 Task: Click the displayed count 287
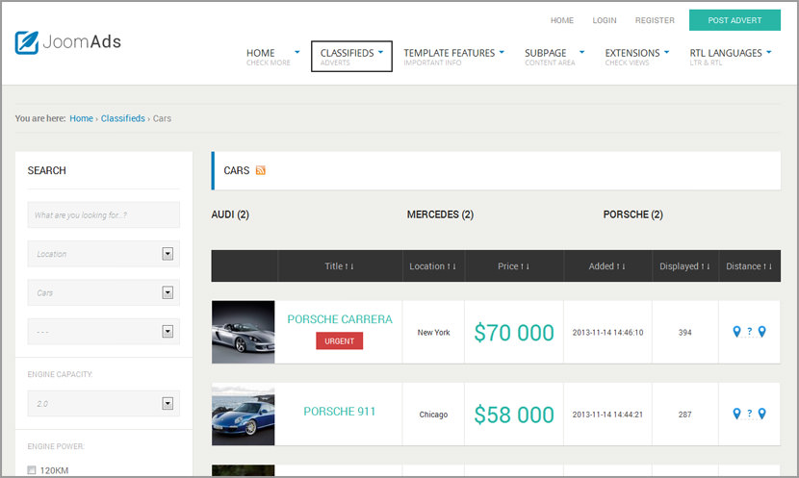coord(684,415)
